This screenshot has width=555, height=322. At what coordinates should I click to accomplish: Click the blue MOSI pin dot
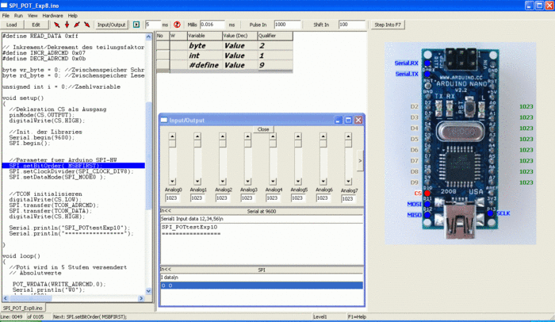tap(427, 204)
